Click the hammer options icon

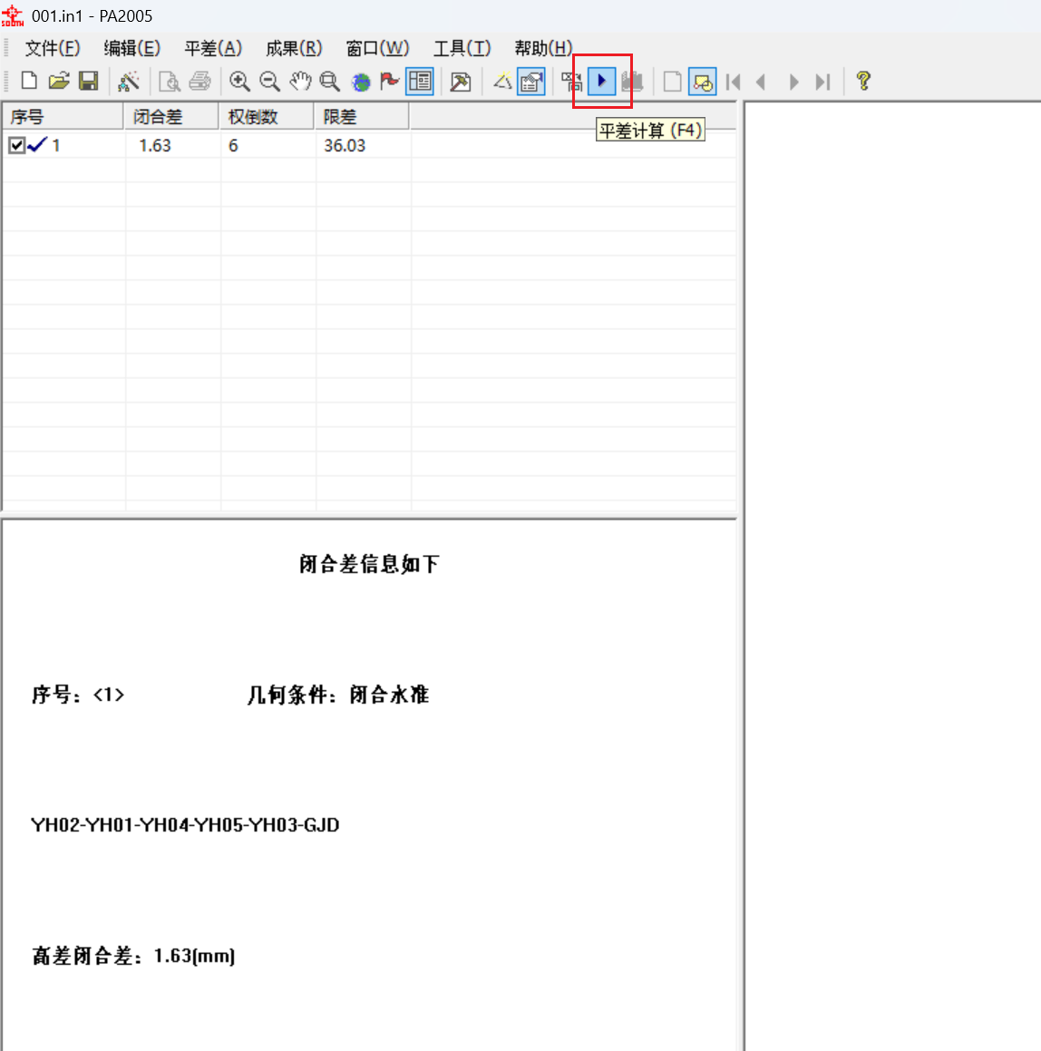click(461, 81)
